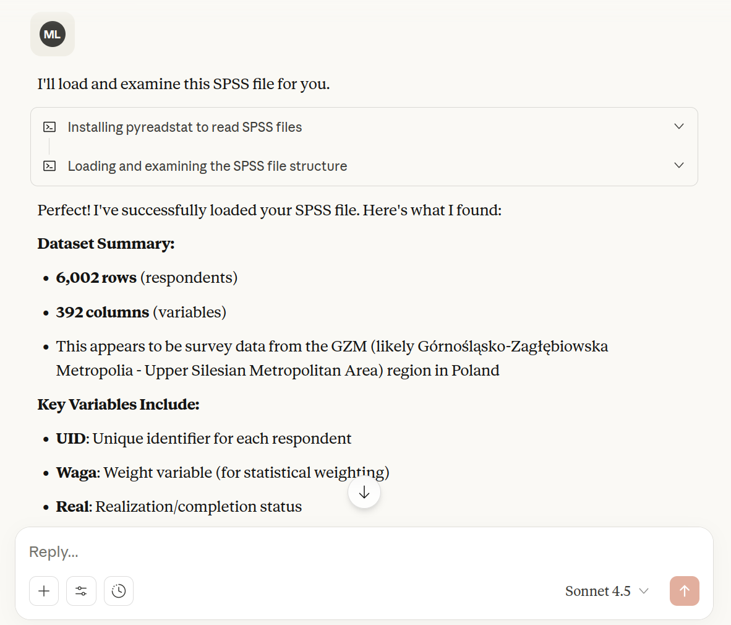Viewport: 731px width, 625px height.
Task: Click 'Loading and examining the SPSS file structure' label
Action: 207,166
